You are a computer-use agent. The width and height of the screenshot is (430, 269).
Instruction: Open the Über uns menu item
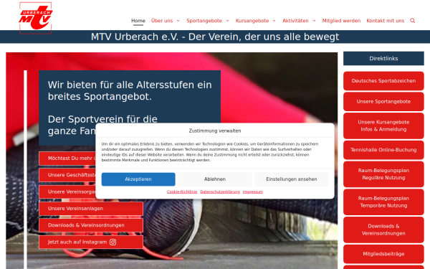pyautogui.click(x=162, y=21)
